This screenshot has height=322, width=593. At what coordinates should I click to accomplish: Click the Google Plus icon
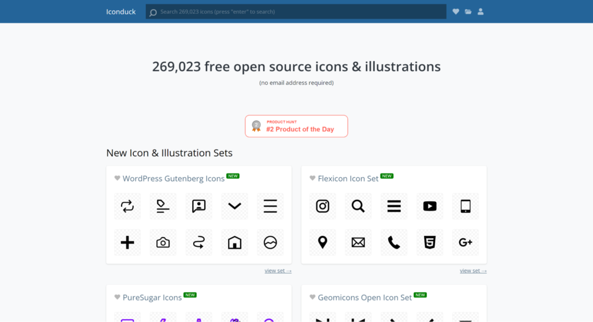465,242
